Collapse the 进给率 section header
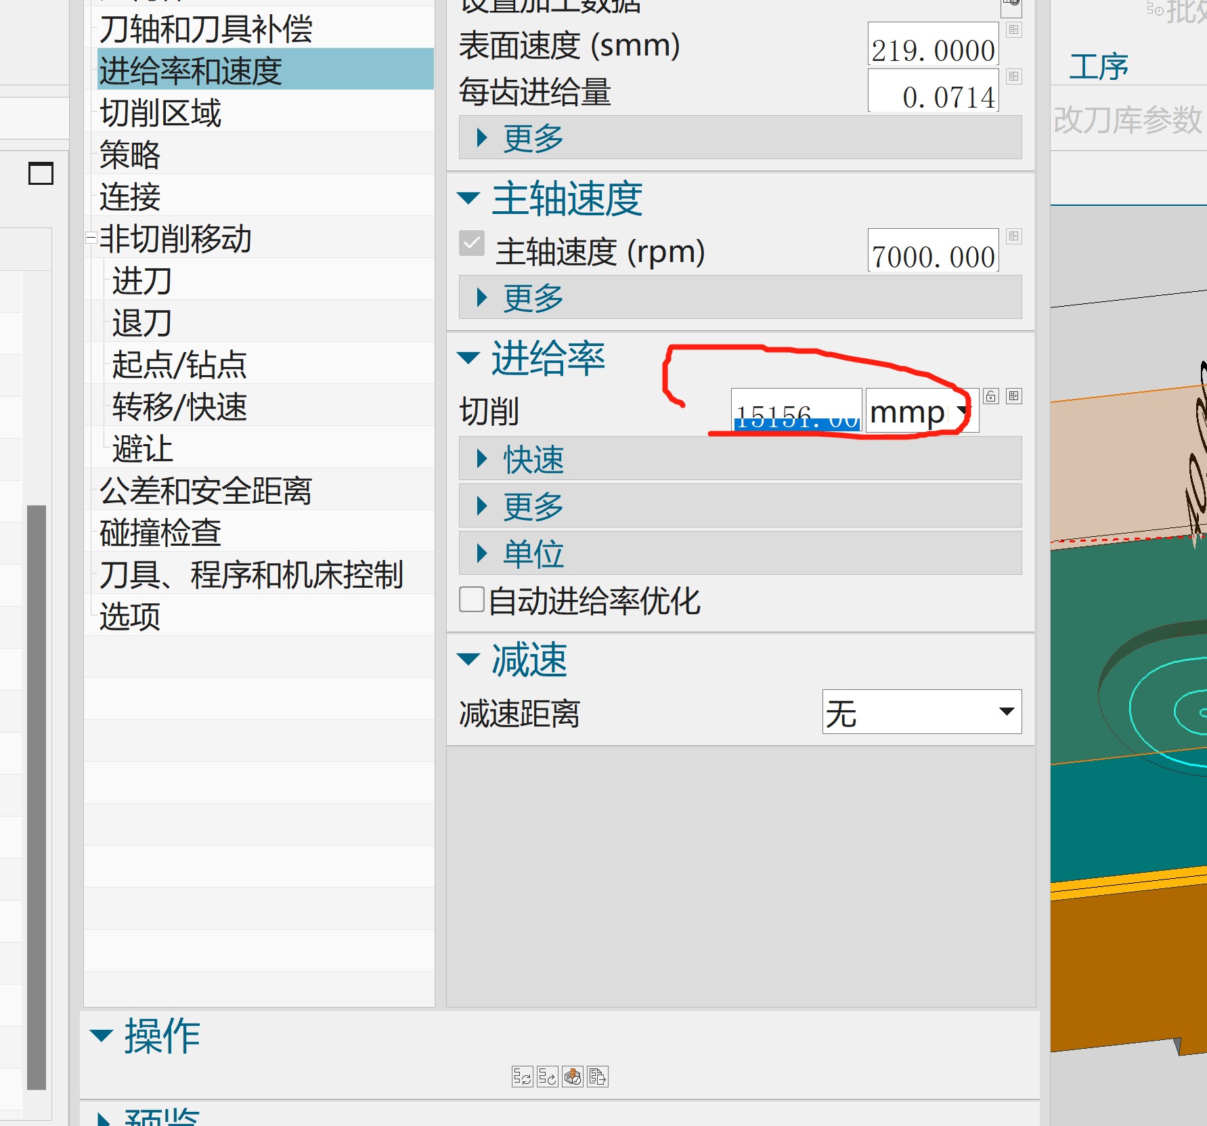Image resolution: width=1207 pixels, height=1126 pixels. pyautogui.click(x=531, y=358)
